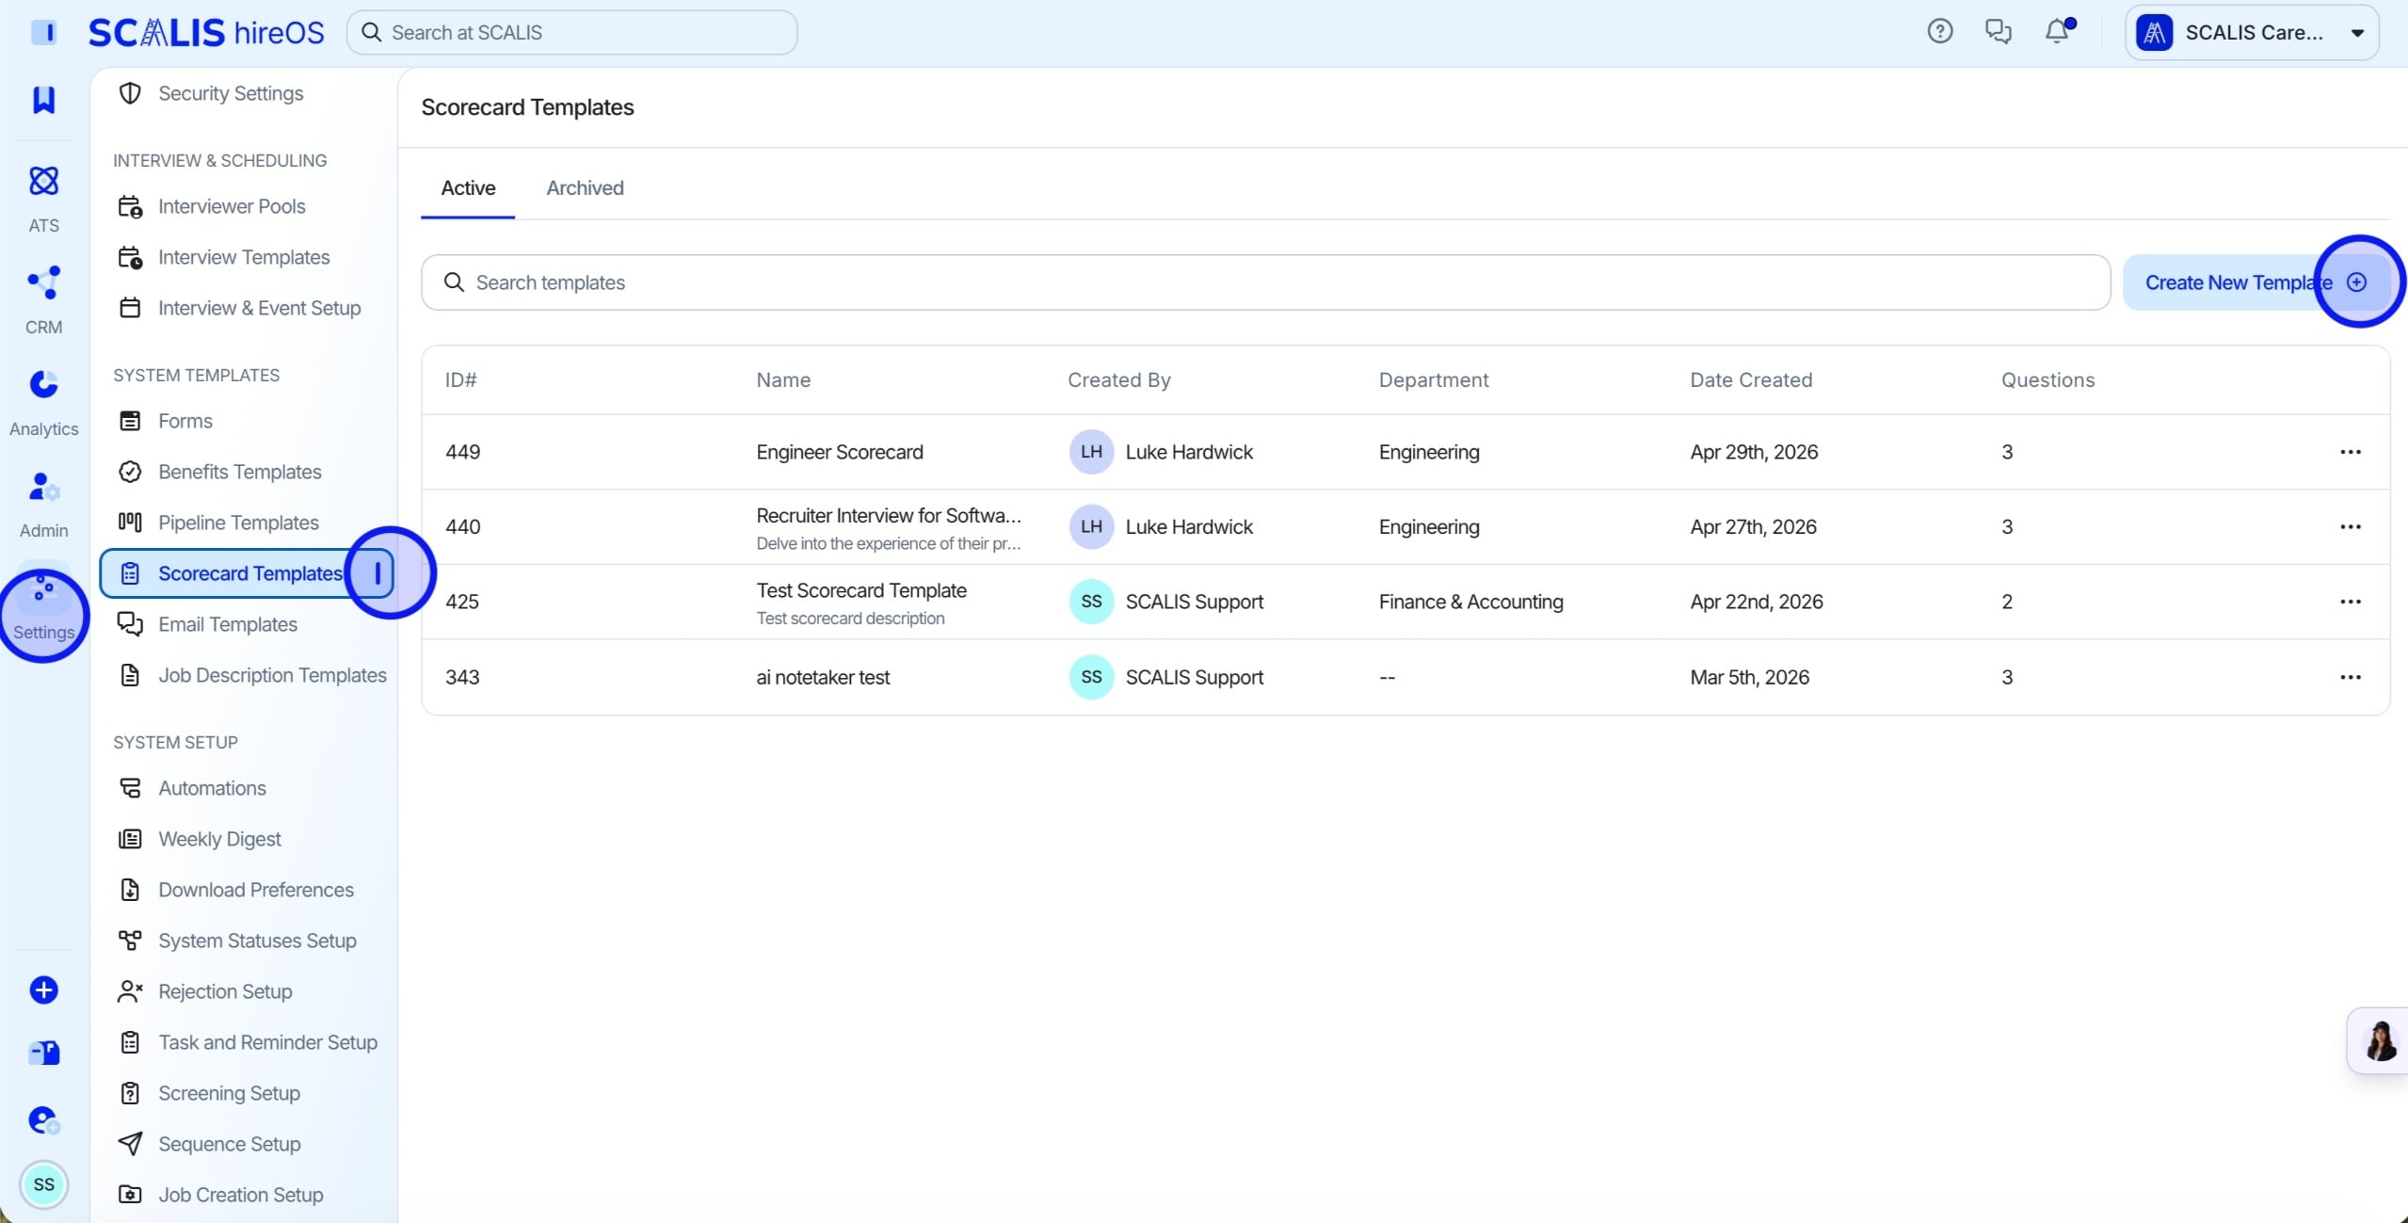The image size is (2408, 1223).
Task: Click Created By column header
Action: [x=1118, y=380]
